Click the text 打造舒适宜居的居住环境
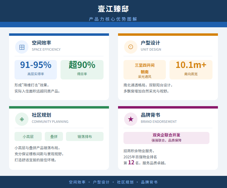The height and width of the screenshot is (188, 227). [35, 160]
